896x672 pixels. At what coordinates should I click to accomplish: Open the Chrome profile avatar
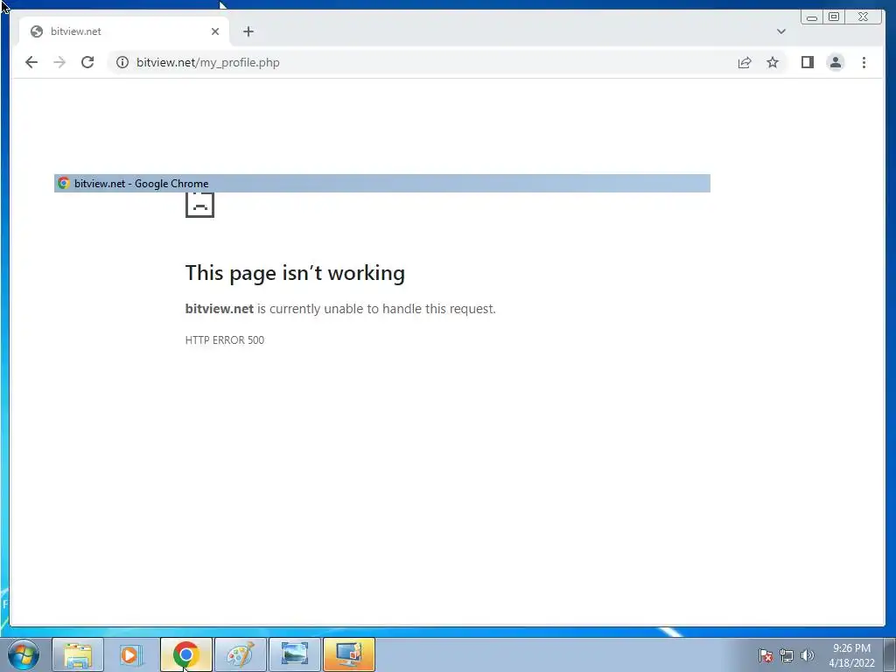point(836,62)
